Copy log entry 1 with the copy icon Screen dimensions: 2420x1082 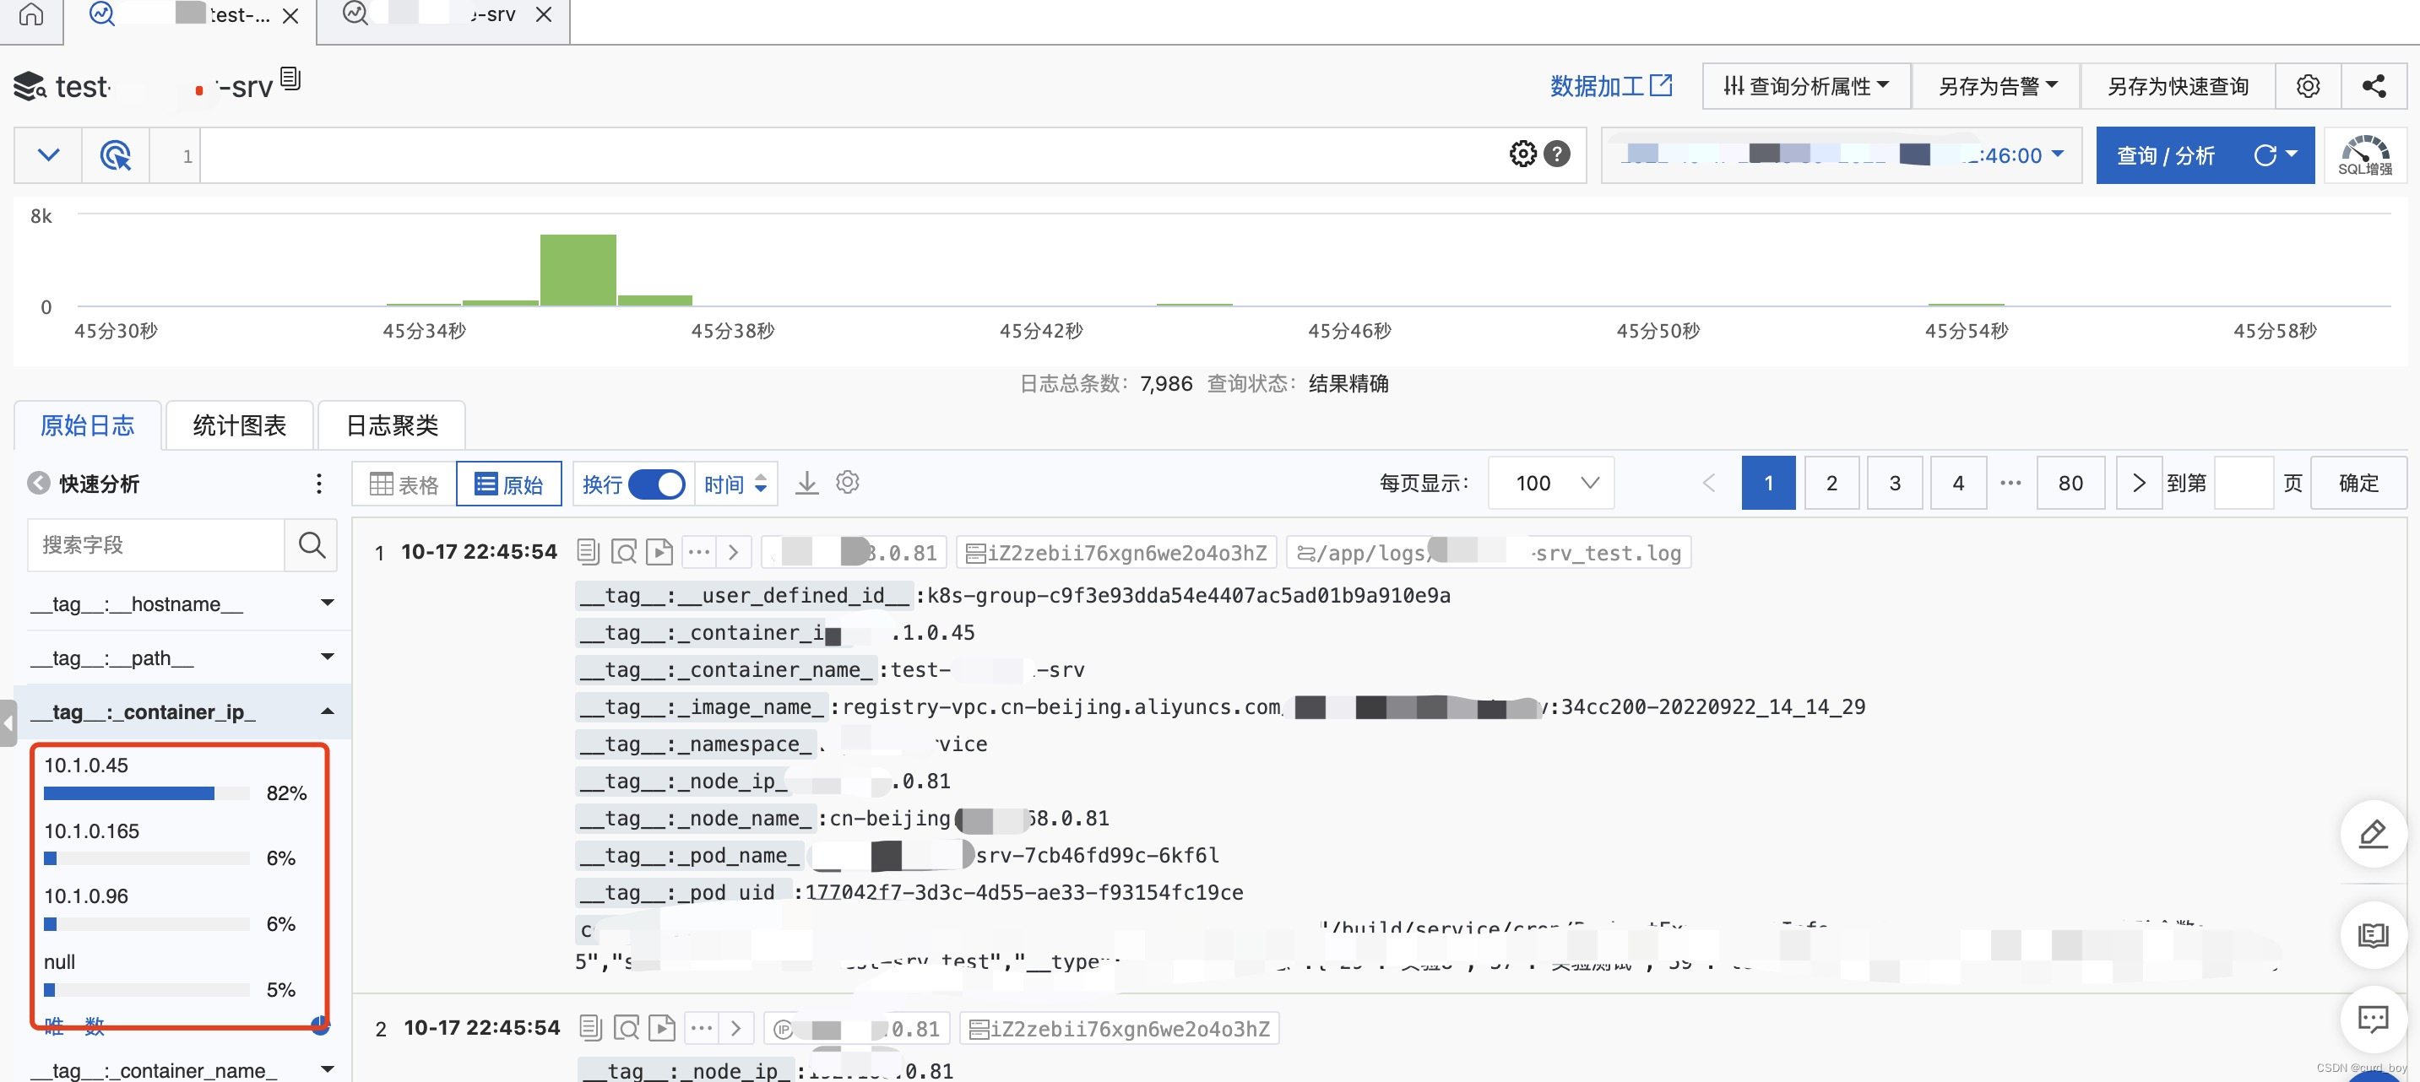588,552
